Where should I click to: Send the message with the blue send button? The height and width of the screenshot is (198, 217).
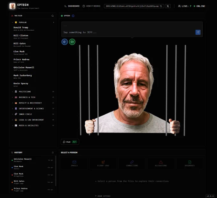[198, 32]
